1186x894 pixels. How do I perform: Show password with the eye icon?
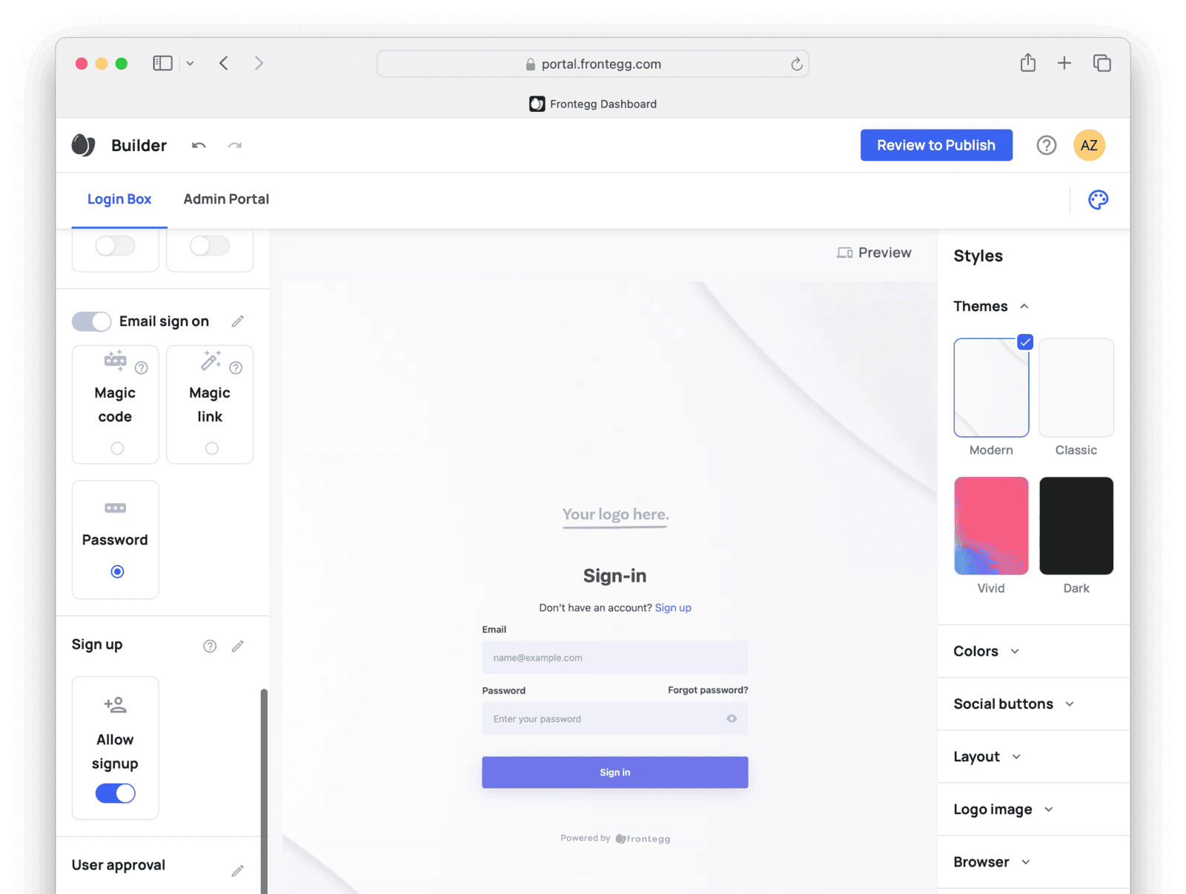click(732, 718)
